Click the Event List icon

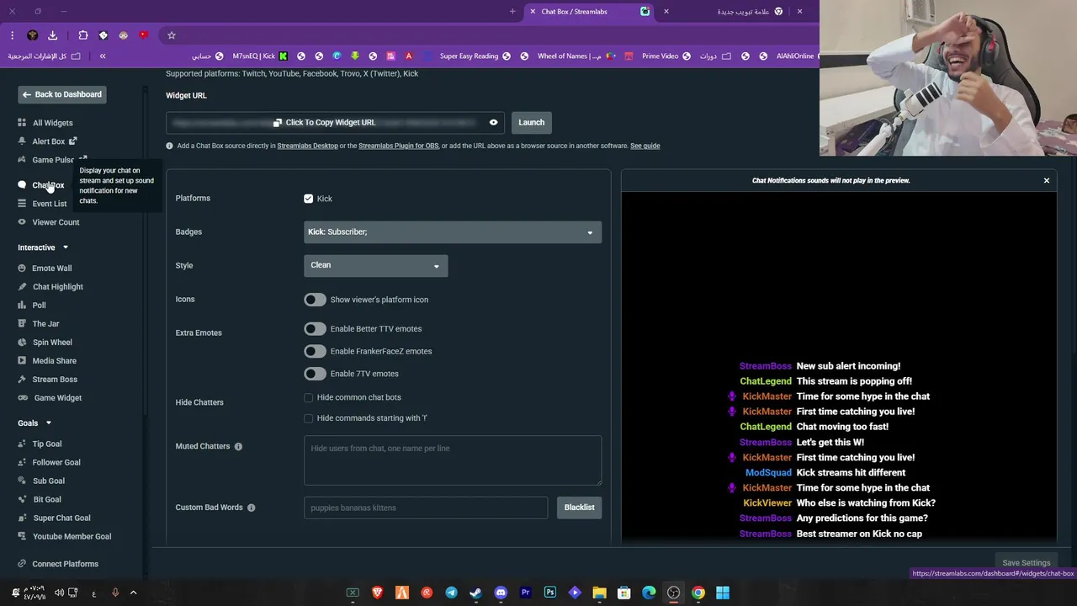(22, 204)
